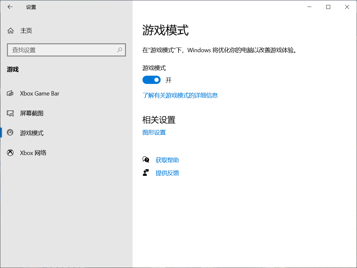Viewport: 357px width, 268px height.
Task: Click the Xbox Game Bar icon
Action: (10, 94)
